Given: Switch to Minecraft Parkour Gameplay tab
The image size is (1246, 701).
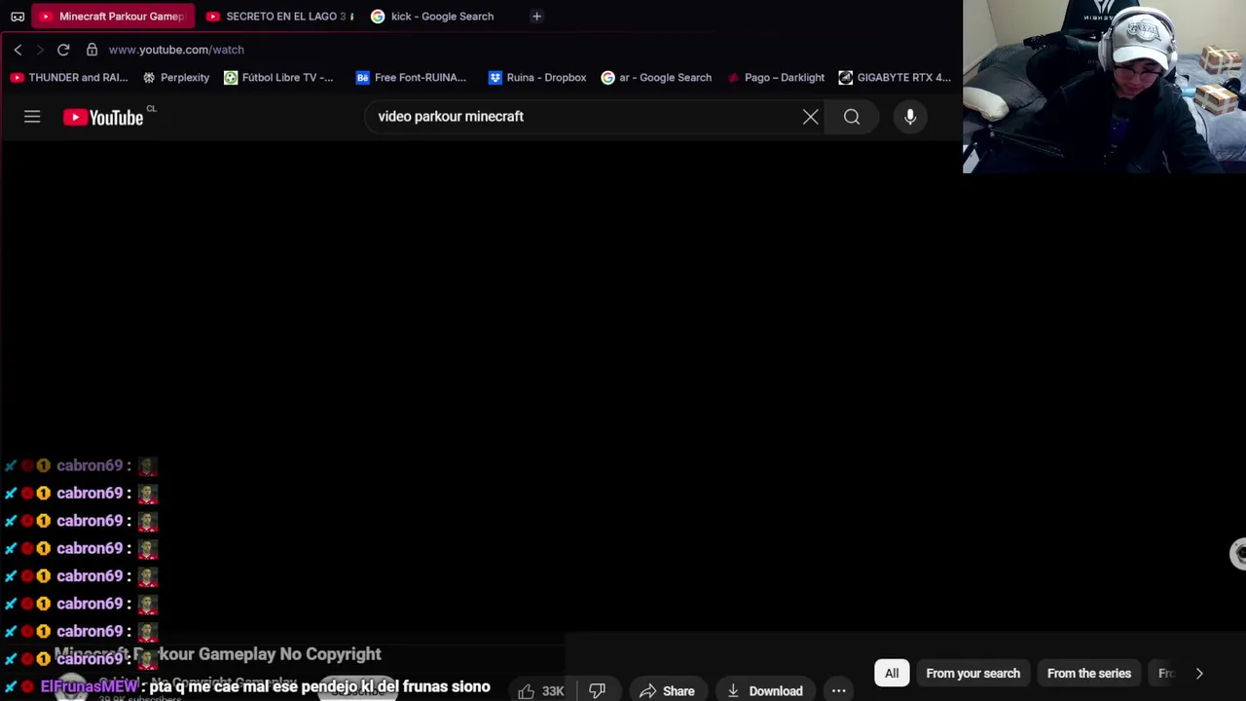Looking at the screenshot, I should [112, 17].
